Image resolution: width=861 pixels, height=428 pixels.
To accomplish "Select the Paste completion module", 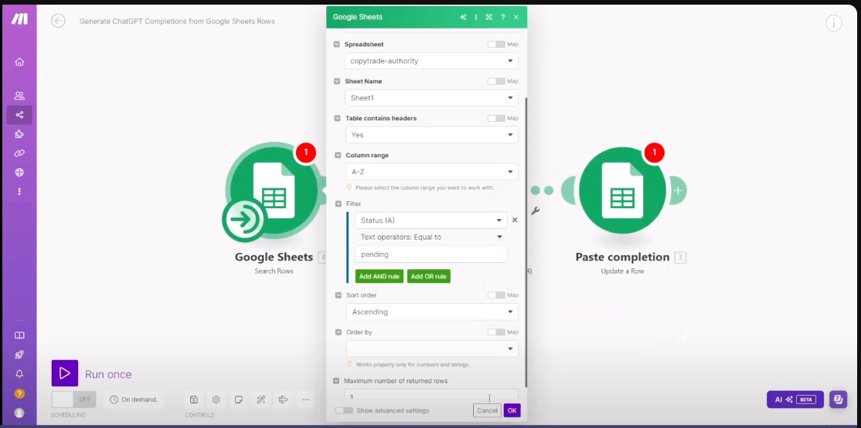I will [x=623, y=190].
